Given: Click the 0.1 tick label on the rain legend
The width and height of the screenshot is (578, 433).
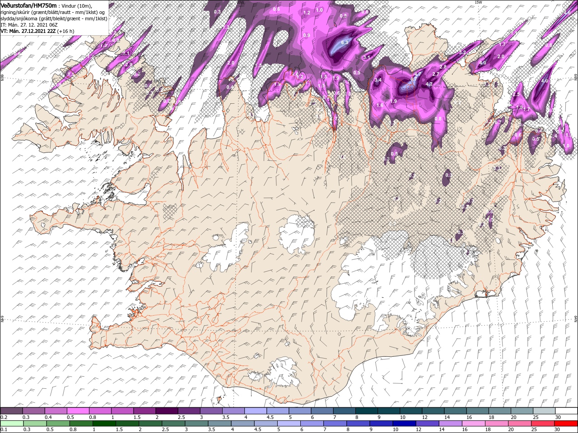Looking at the screenshot, I should [x=4, y=430].
